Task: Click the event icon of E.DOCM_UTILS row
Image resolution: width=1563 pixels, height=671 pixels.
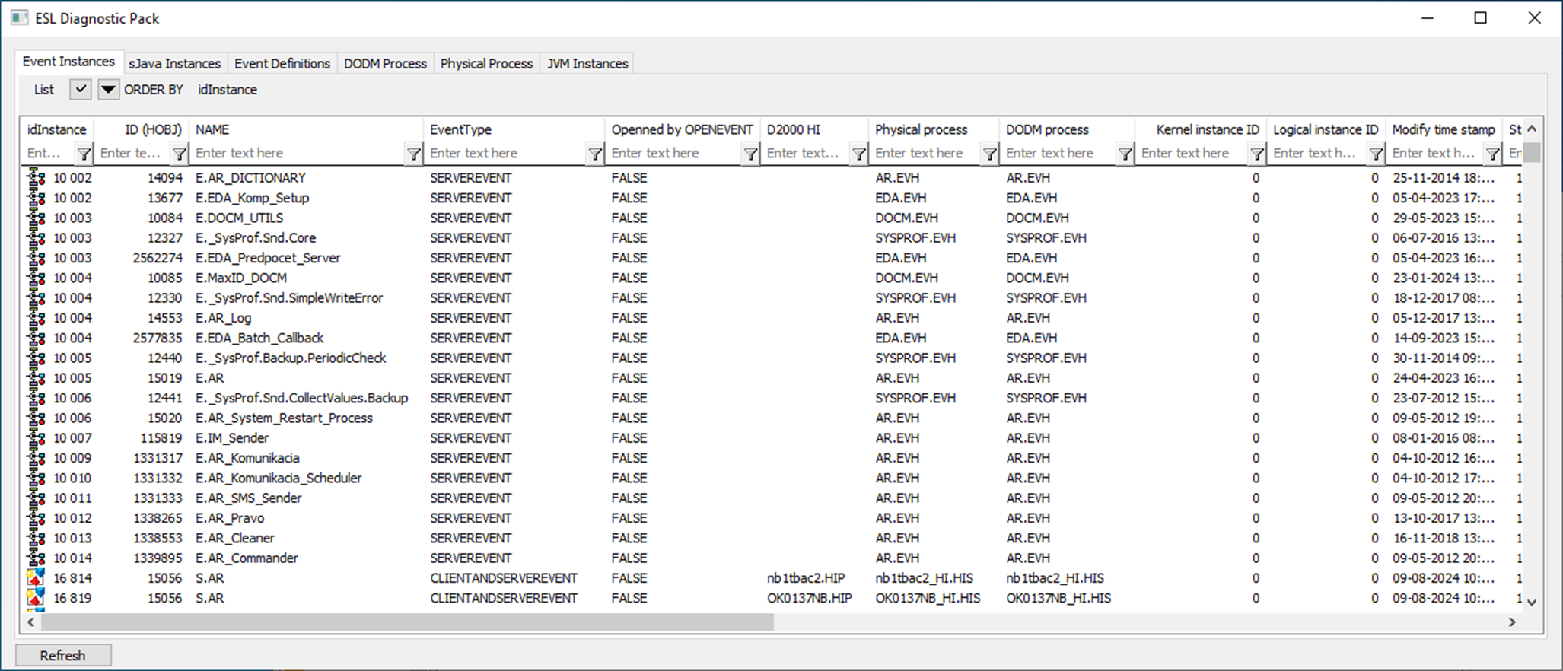Action: pyautogui.click(x=36, y=218)
